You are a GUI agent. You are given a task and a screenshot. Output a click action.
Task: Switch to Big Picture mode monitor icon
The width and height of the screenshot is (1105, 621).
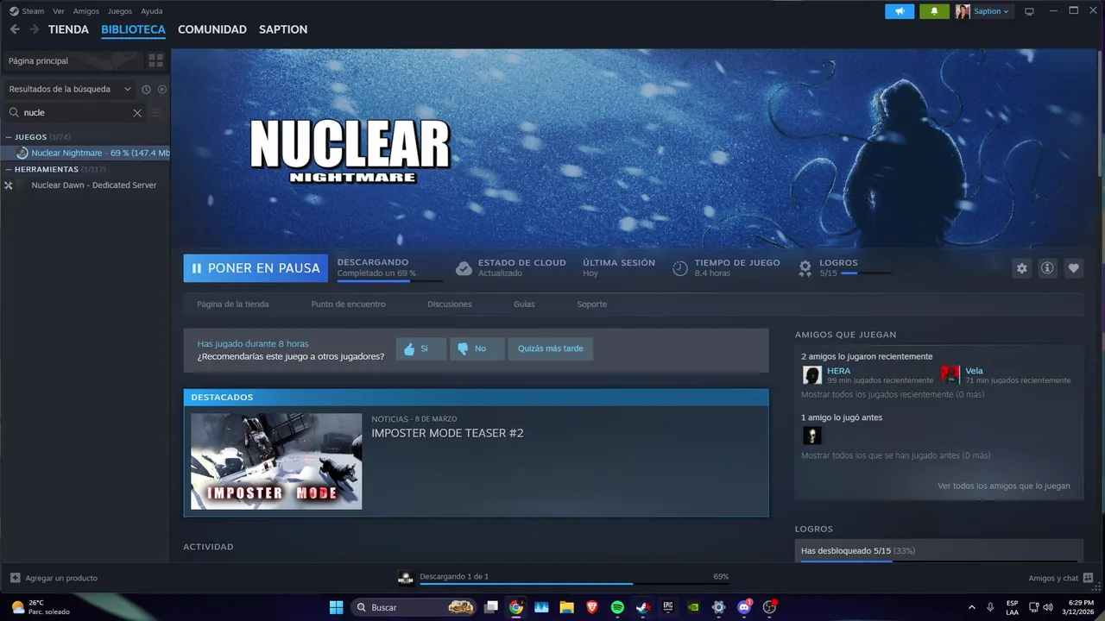point(1029,11)
